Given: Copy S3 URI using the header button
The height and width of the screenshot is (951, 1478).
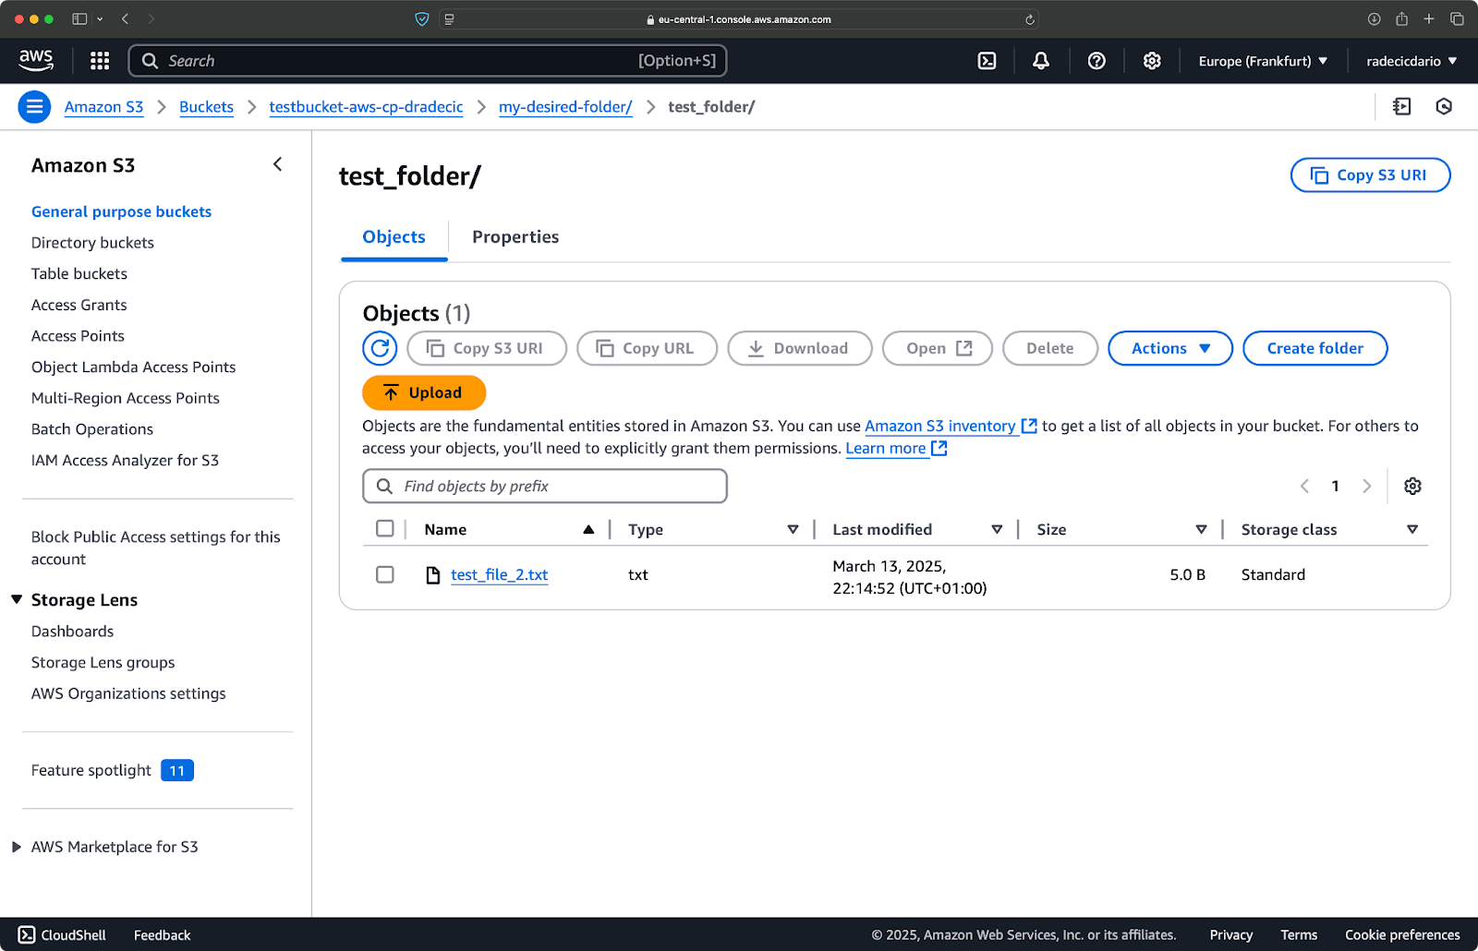Looking at the screenshot, I should (1370, 175).
